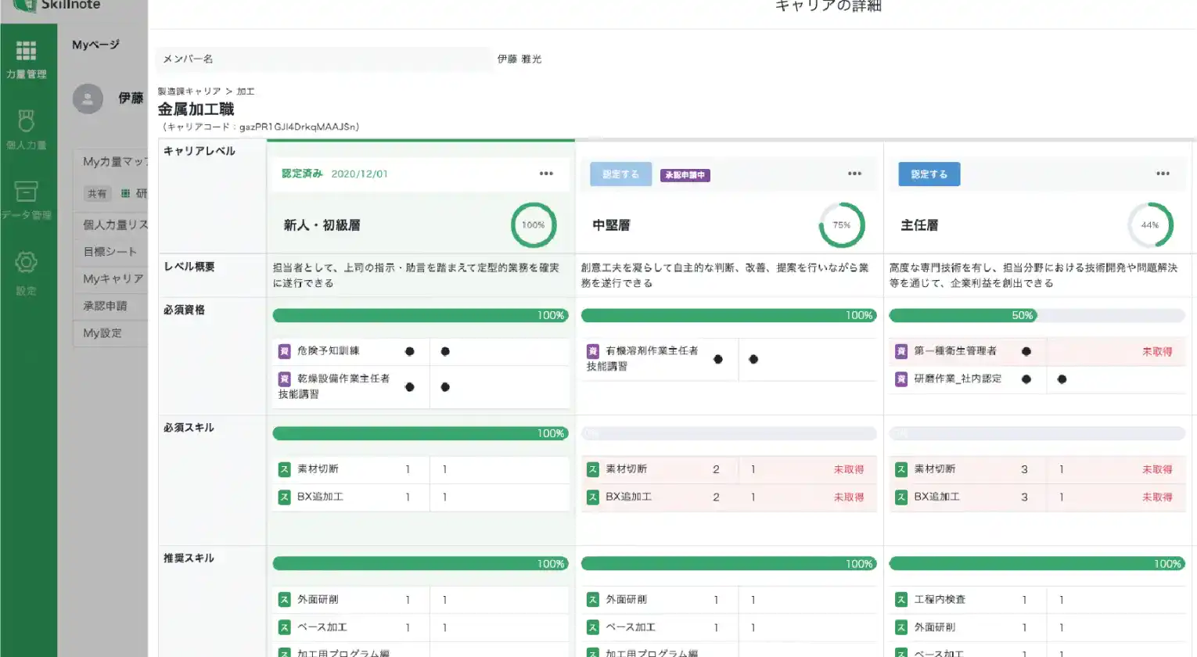Image resolution: width=1197 pixels, height=657 pixels.
Task: Open My力量マップ in the My page menu
Action: click(110, 162)
